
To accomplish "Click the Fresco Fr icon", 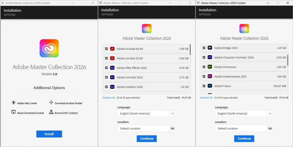I will tap(210, 86).
